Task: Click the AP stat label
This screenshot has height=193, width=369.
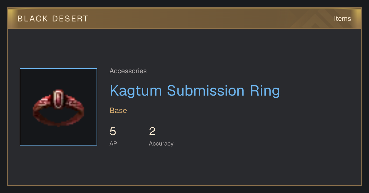Action: tap(113, 143)
